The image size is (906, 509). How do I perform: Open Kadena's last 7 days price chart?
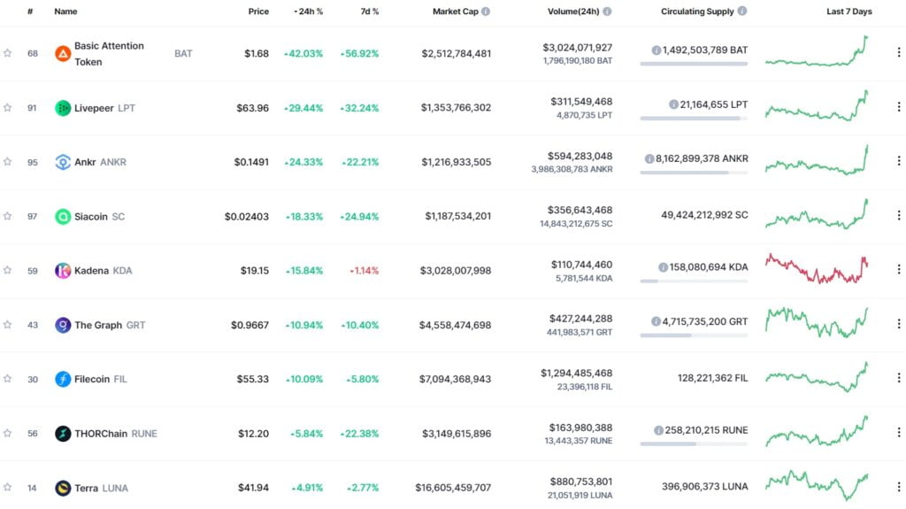click(817, 268)
